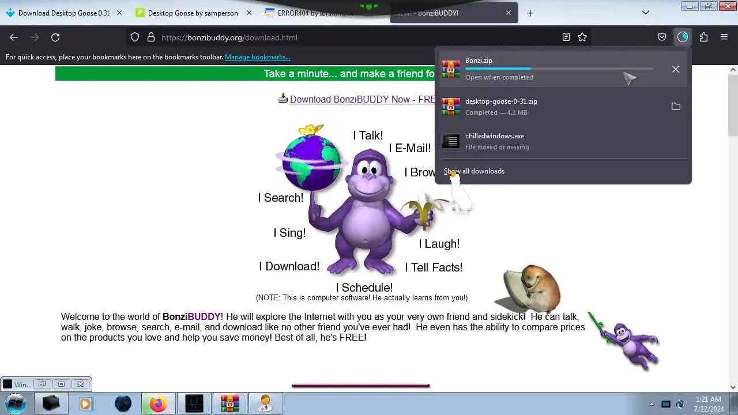This screenshot has height=415, width=738.
Task: Show hidden system tray icons
Action: click(x=652, y=405)
